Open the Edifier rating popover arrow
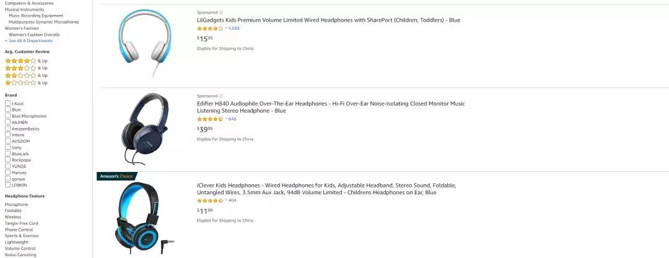The height and width of the screenshot is (258, 669). 226,119
